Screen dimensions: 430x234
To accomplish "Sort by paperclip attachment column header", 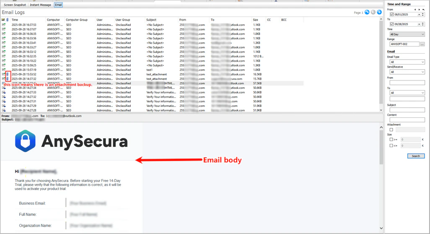I will [8, 20].
